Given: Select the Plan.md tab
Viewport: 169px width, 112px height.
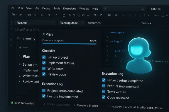Looking at the screenshot, I should (35, 23).
